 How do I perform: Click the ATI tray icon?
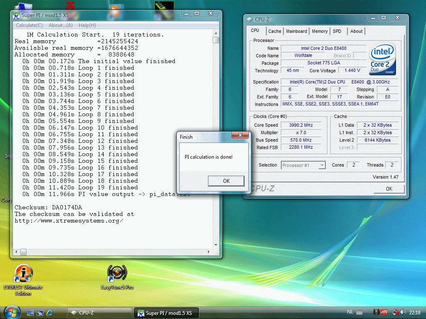pyautogui.click(x=384, y=312)
